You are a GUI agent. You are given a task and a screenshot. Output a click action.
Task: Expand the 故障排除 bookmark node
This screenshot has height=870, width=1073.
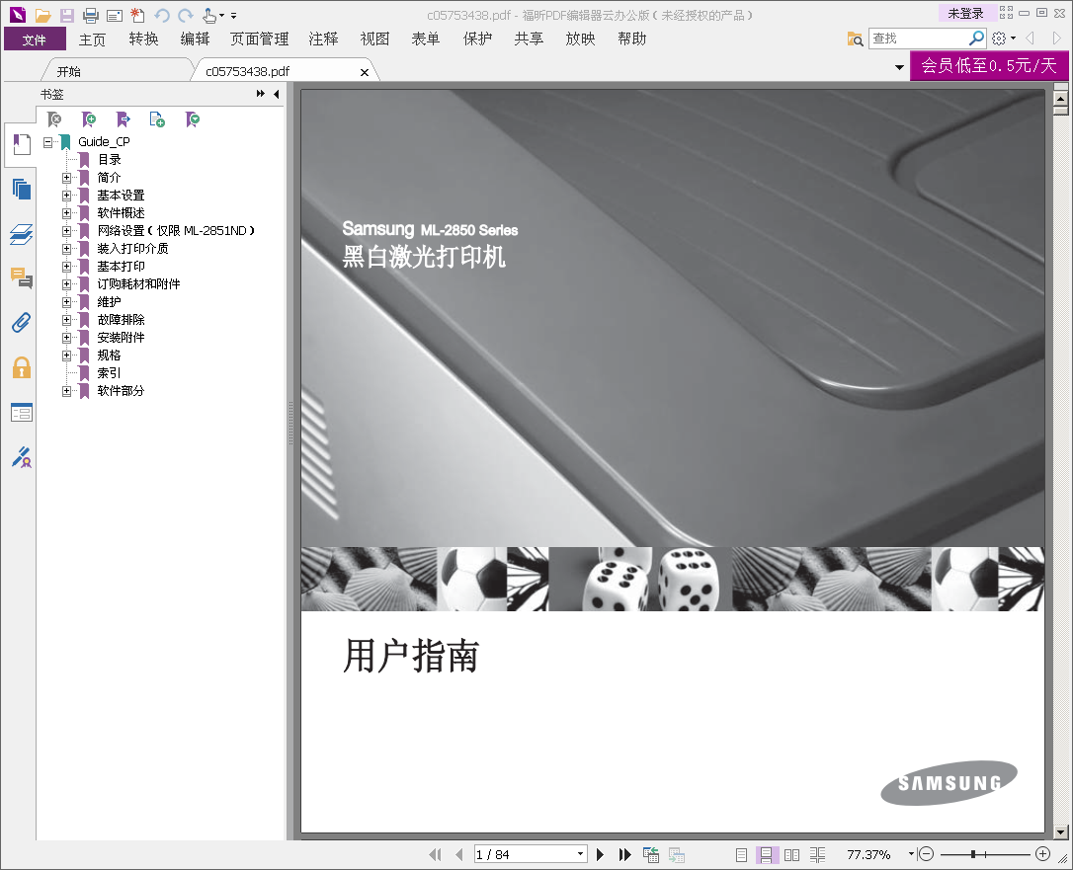66,320
